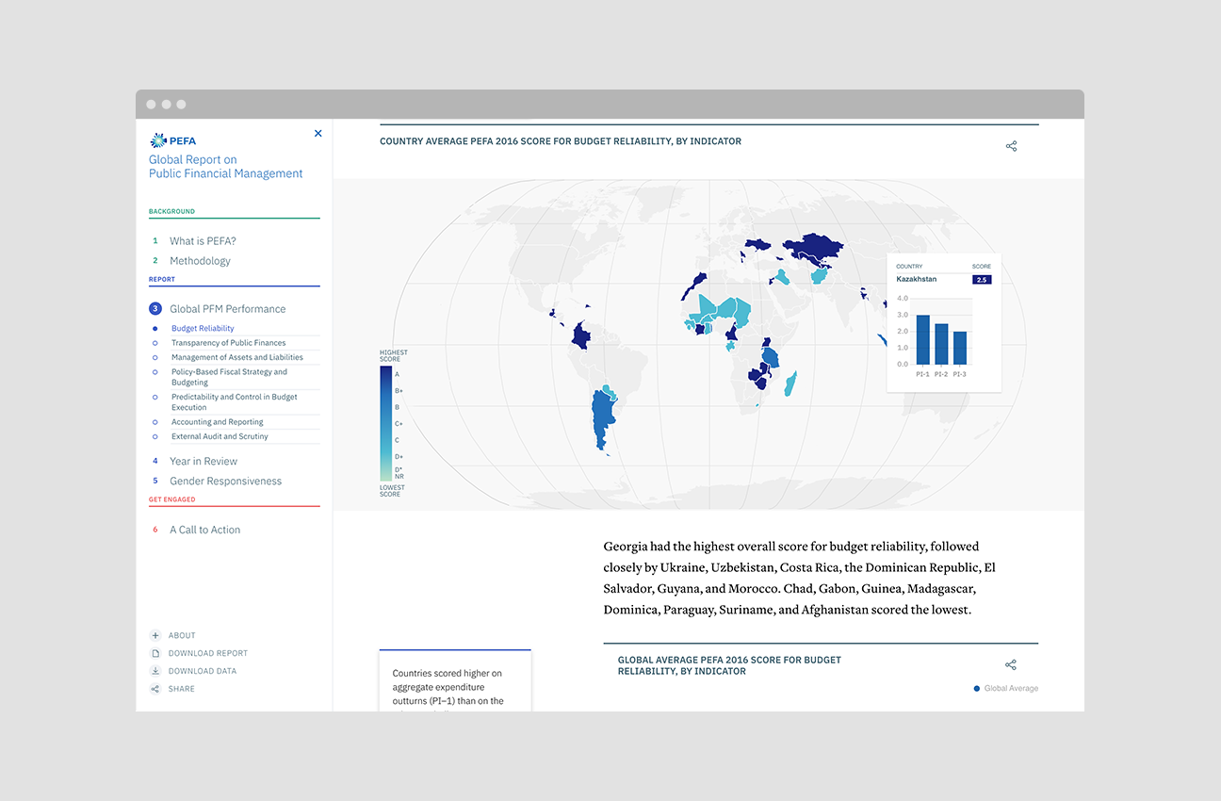Go to Methodology section
This screenshot has width=1221, height=801.
pyautogui.click(x=200, y=261)
